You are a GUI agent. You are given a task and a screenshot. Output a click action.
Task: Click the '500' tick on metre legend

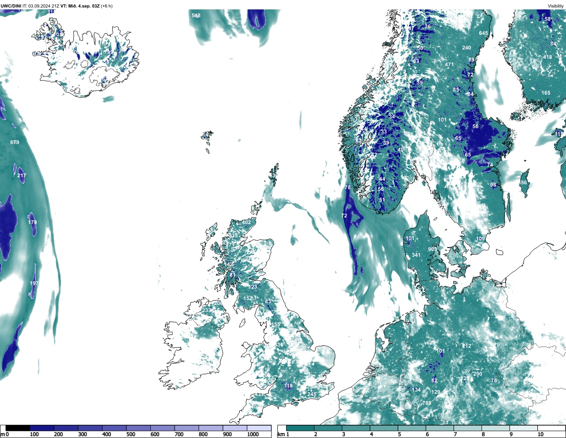(x=130, y=434)
